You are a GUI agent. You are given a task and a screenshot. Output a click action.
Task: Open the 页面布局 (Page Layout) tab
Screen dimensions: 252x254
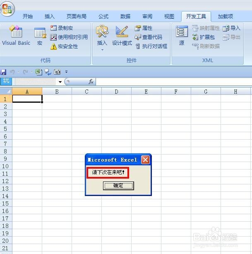click(x=76, y=17)
